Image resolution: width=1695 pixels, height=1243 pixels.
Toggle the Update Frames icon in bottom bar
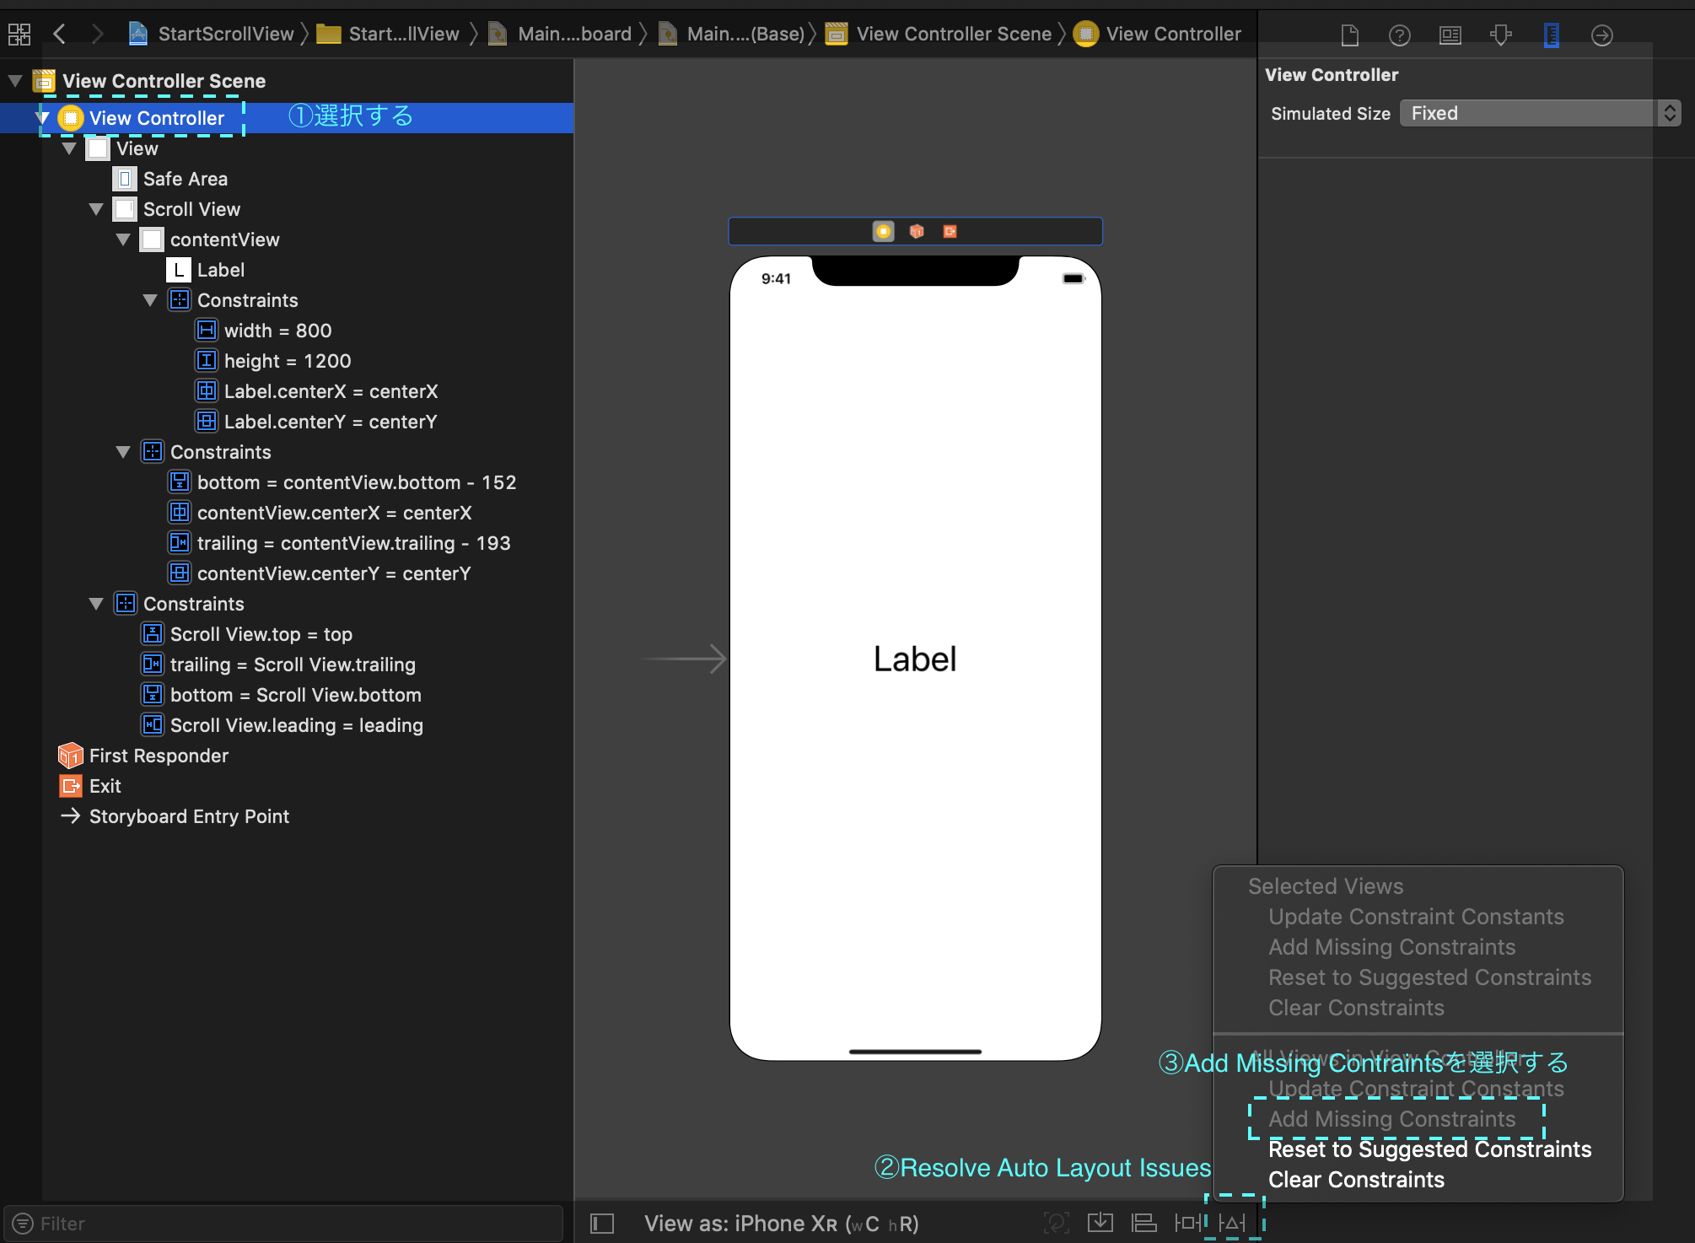point(1057,1222)
